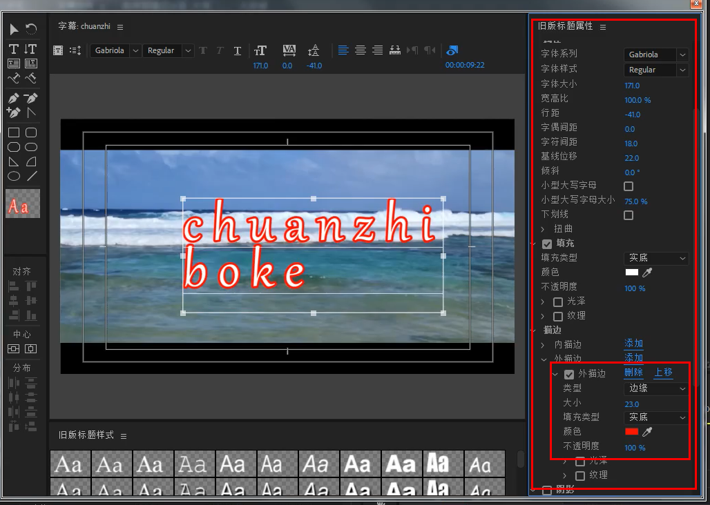Enable 下划线 checkbox

(629, 215)
